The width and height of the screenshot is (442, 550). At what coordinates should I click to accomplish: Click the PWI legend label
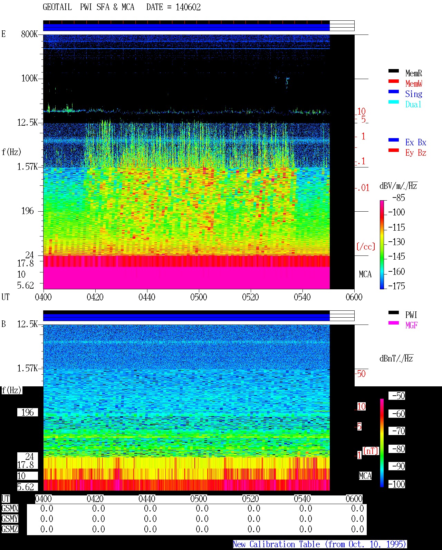point(411,315)
